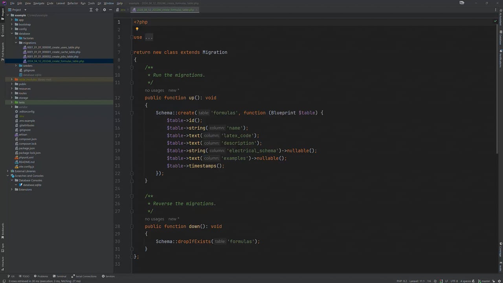The image size is (503, 283).
Task: Collapse the database folder
Action: [x=12, y=33]
